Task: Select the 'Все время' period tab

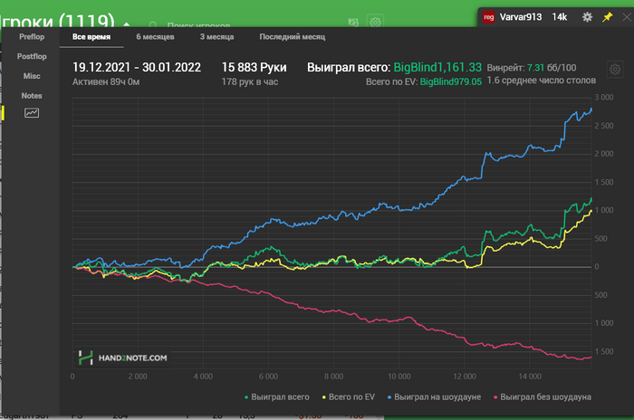Action: point(91,37)
